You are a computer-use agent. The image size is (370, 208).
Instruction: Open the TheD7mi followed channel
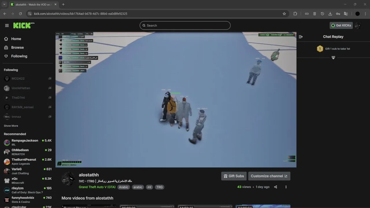27,98
